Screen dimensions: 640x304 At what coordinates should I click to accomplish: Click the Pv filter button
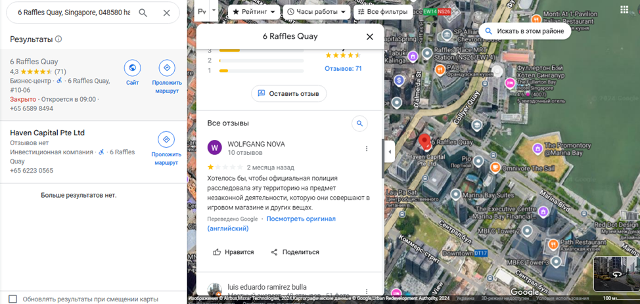click(202, 11)
